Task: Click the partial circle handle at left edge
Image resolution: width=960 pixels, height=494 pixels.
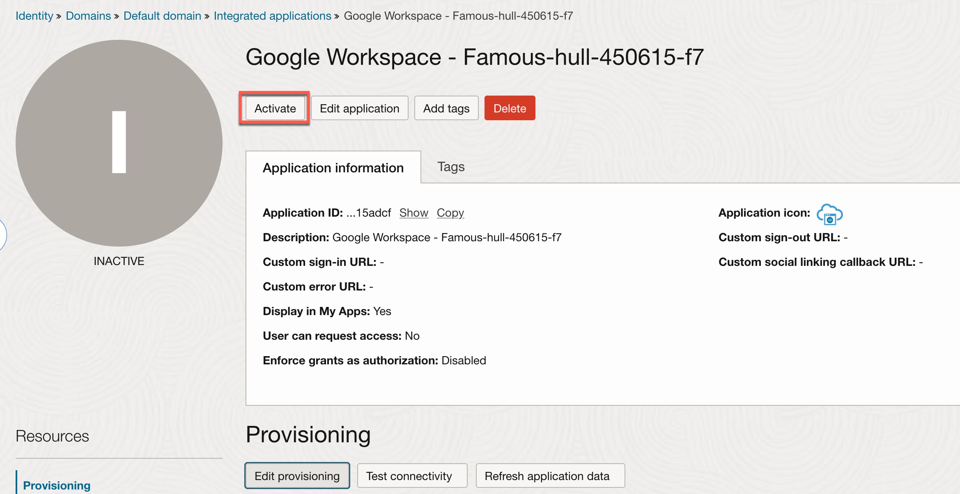Action: 2,235
